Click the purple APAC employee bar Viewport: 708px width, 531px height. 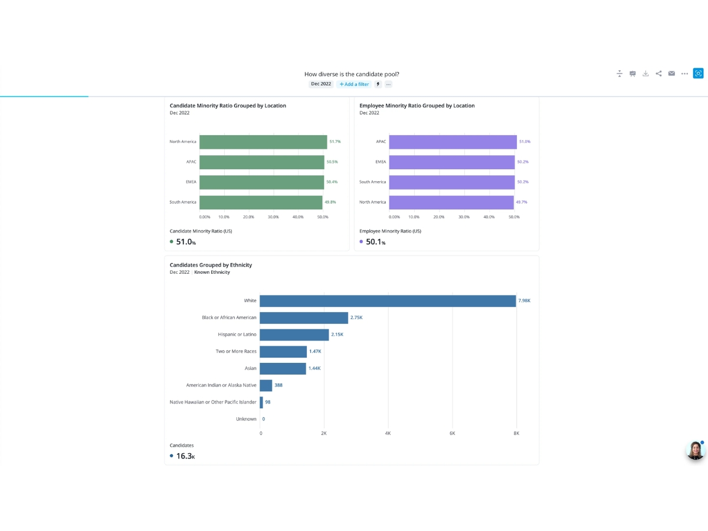click(453, 142)
